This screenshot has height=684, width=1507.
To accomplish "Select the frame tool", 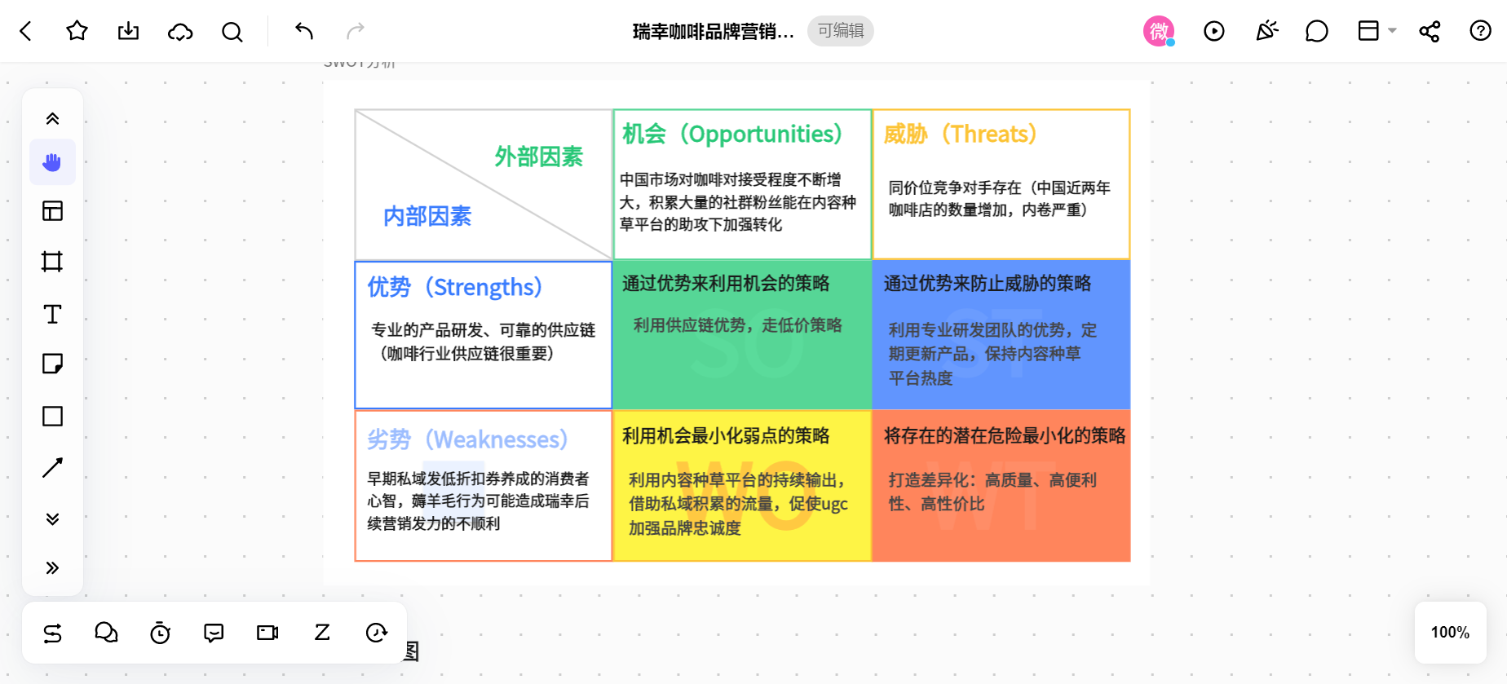I will coord(52,262).
